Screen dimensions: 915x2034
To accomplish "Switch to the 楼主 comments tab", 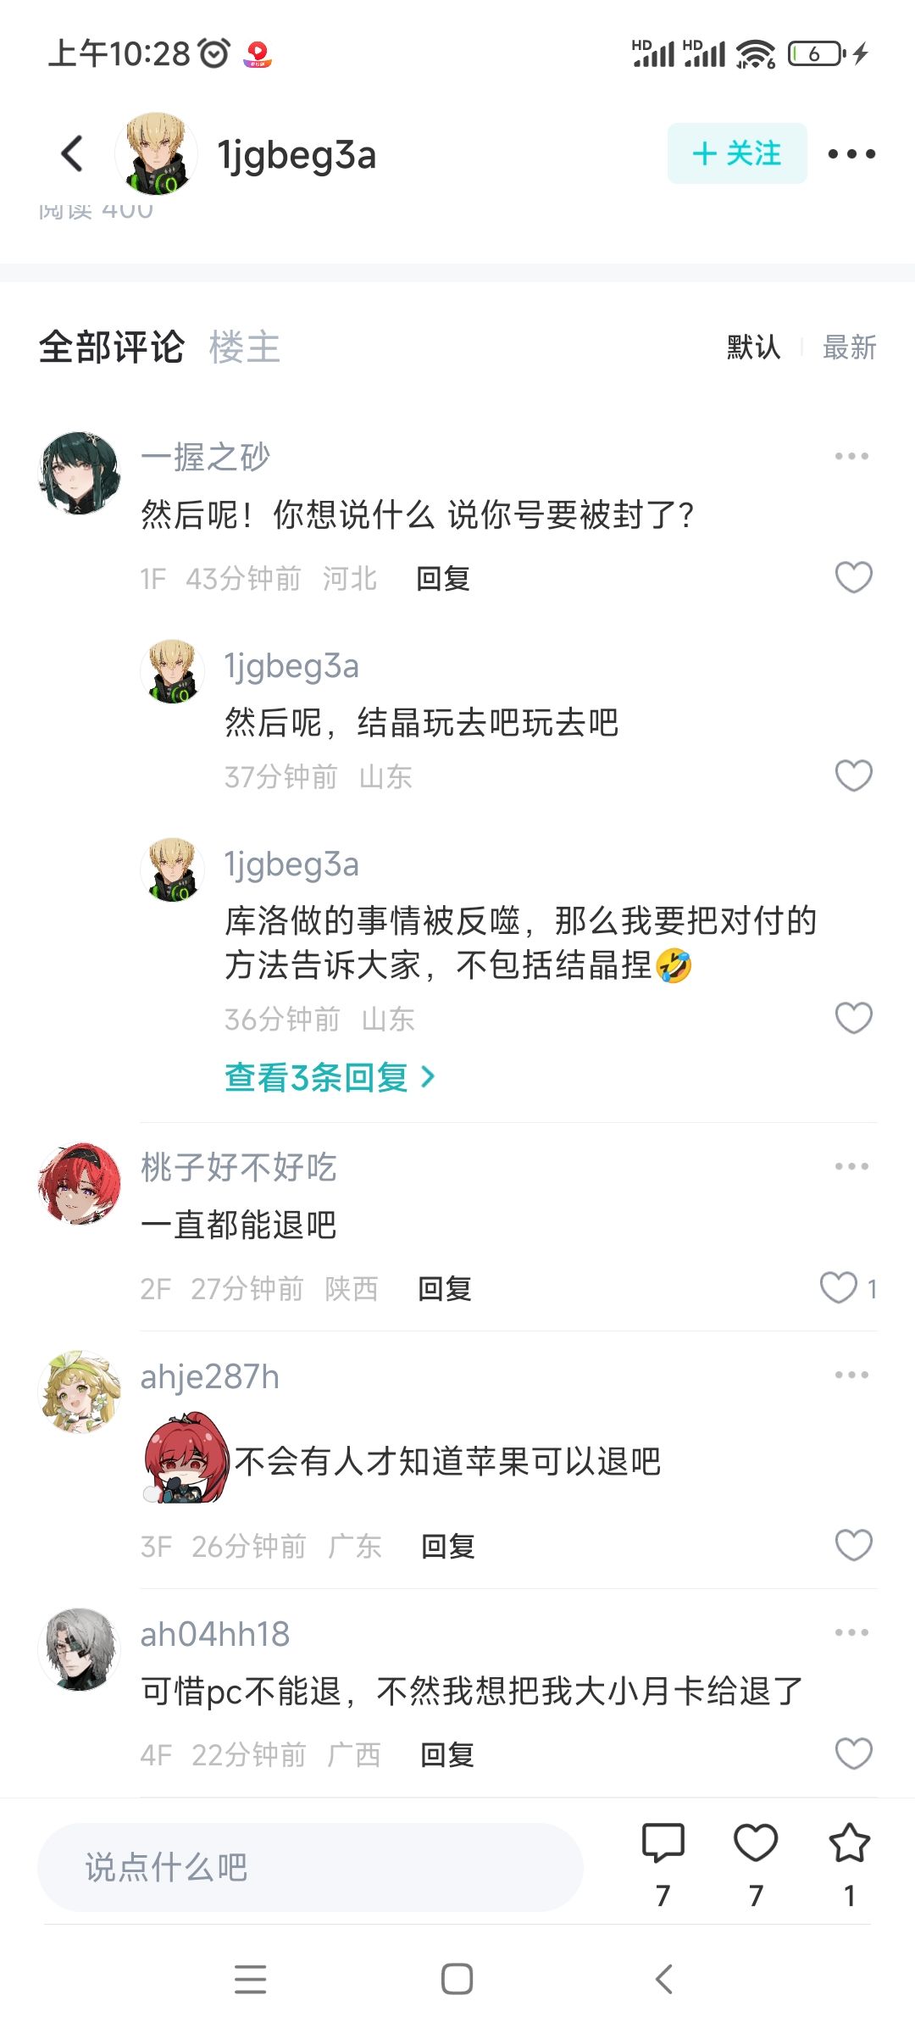I will point(245,347).
